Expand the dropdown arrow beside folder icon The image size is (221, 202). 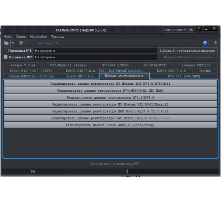click(x=13, y=43)
